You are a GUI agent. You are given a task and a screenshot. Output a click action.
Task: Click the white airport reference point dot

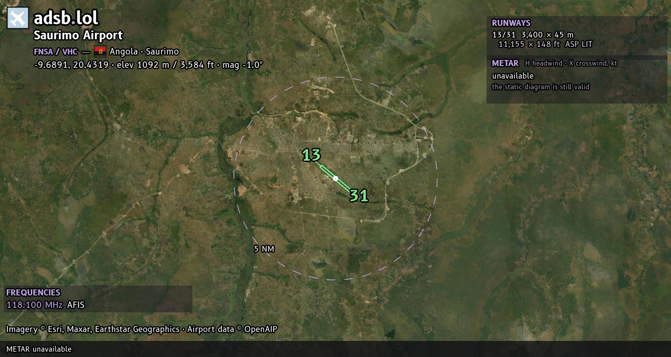(x=335, y=178)
